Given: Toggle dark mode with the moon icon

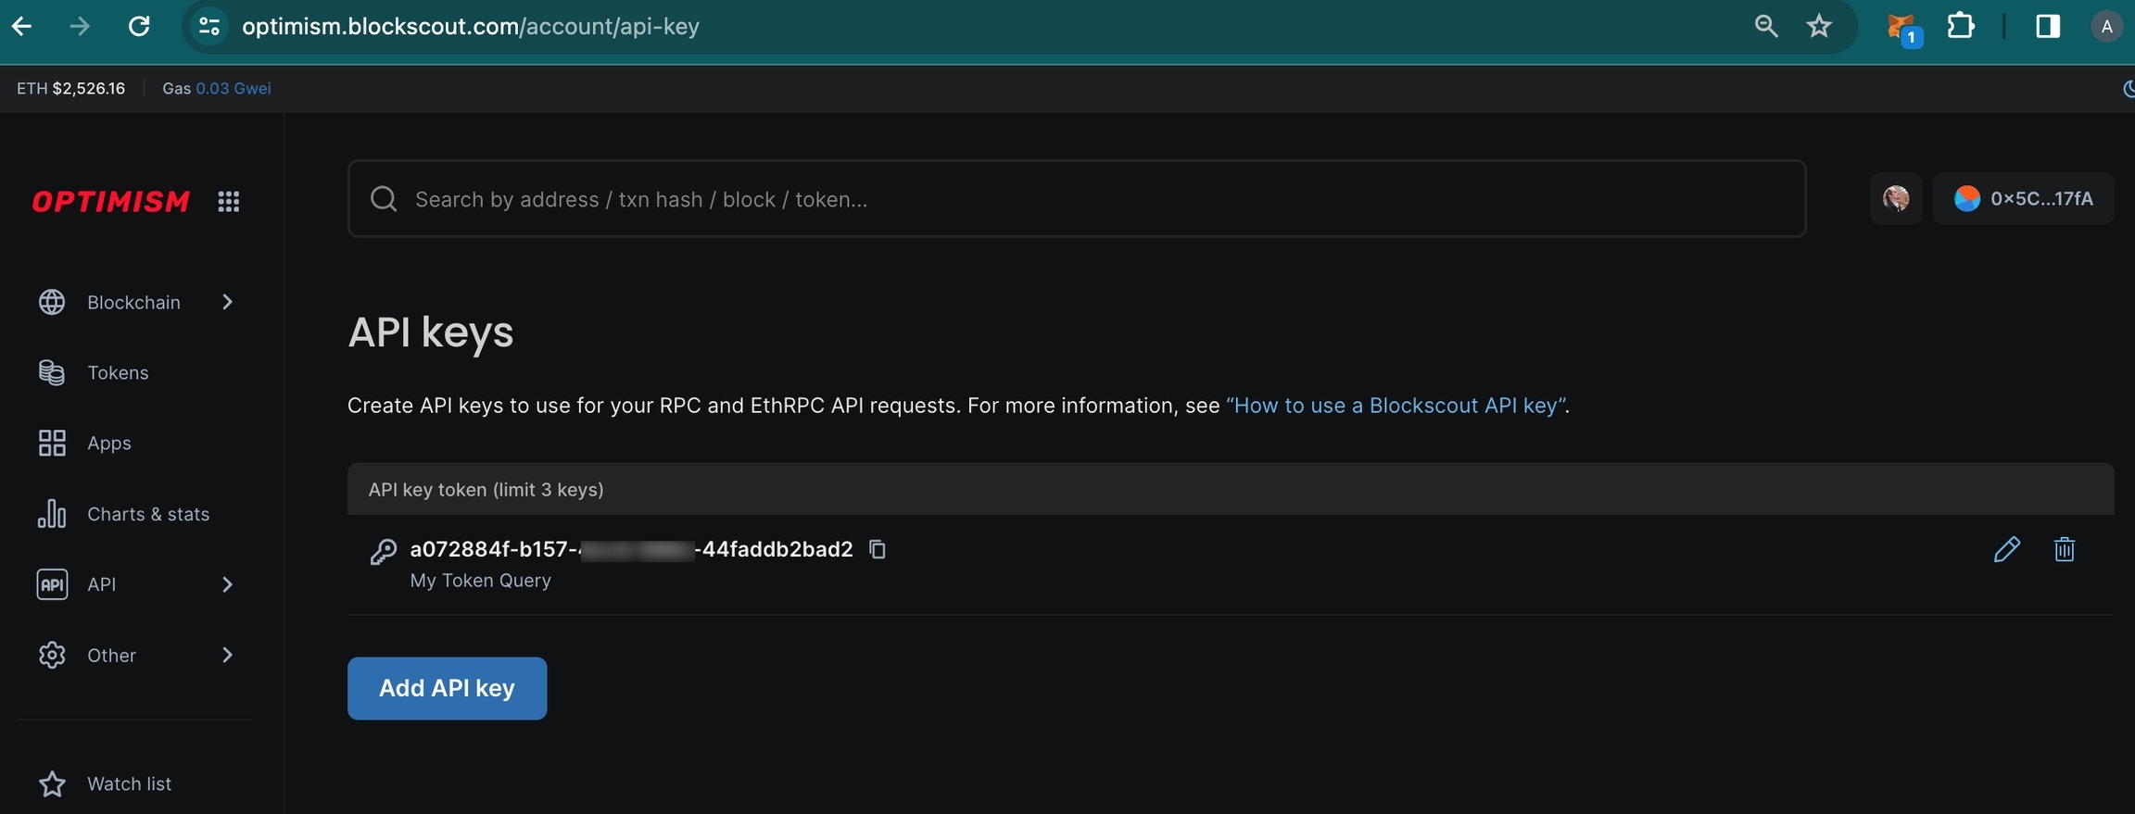Looking at the screenshot, I should [2128, 89].
